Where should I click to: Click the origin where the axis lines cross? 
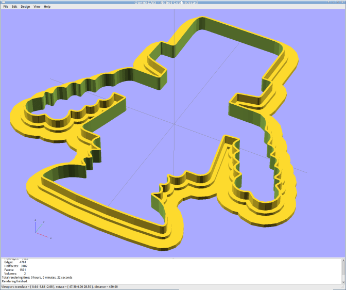click(x=174, y=124)
